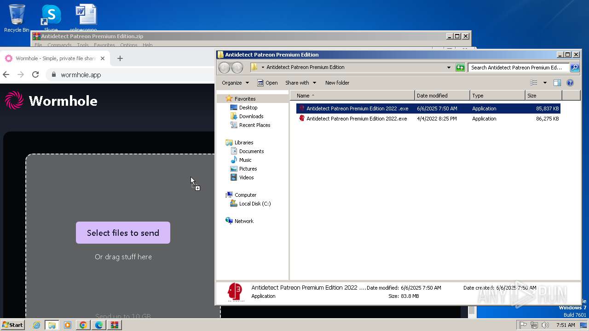
Task: Switch to the Wormhole tab
Action: tap(54, 58)
